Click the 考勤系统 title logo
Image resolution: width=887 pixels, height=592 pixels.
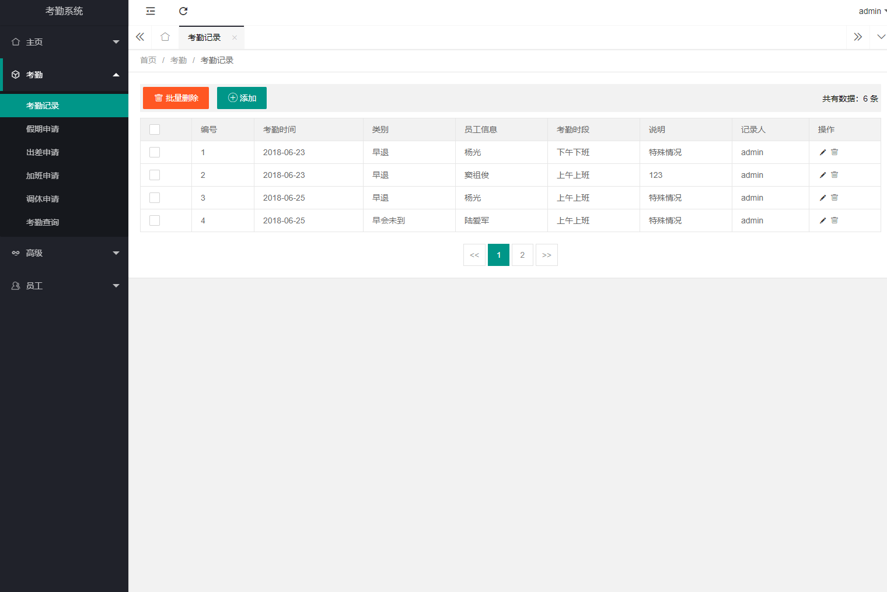64,11
